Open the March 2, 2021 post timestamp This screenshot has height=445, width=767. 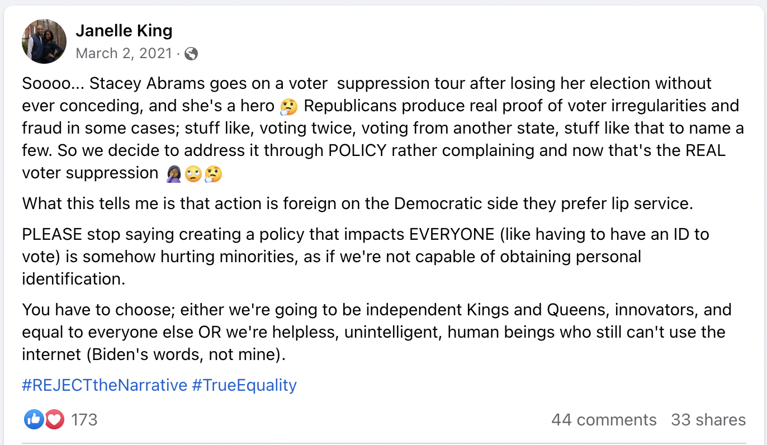point(124,53)
